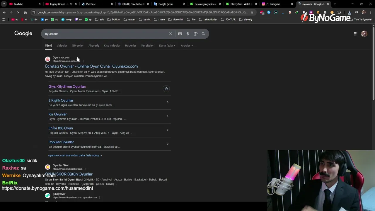Expand the Kız Oyunları sitelink arrow
Screen dimensions: 375x211
168,116
